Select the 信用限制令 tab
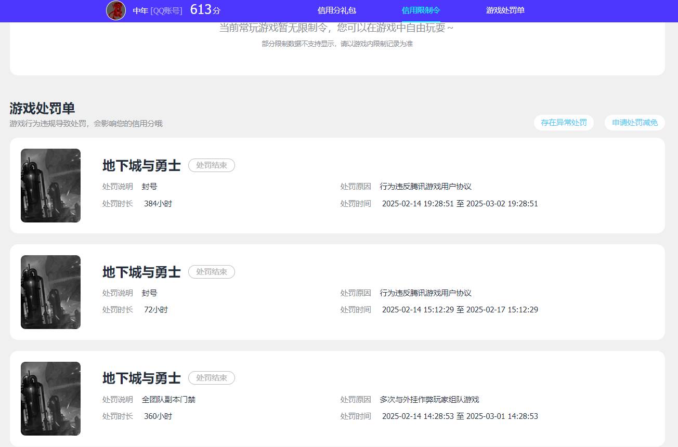 pos(420,10)
